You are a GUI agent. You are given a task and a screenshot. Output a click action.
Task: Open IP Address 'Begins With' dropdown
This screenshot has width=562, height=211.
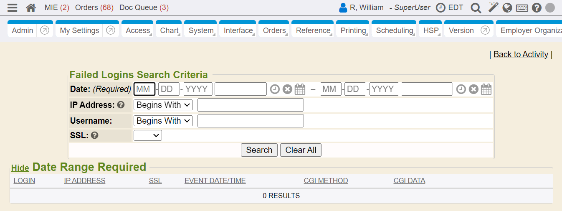(163, 105)
